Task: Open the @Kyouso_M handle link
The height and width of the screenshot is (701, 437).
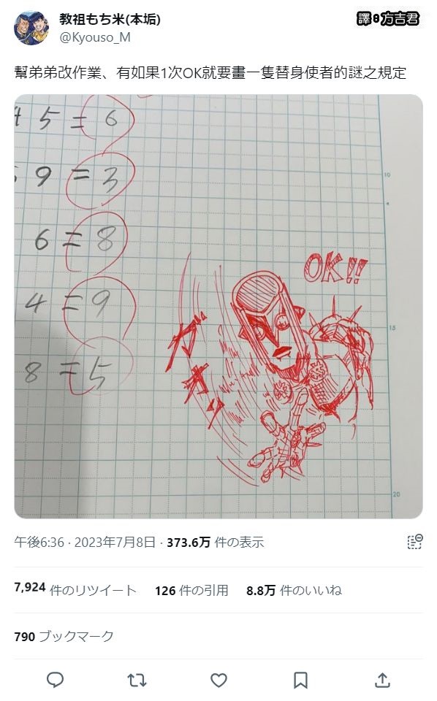Action: (95, 37)
